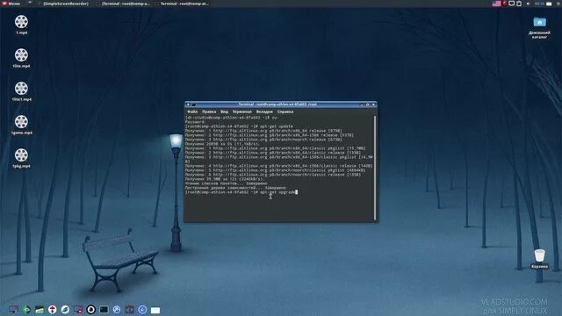The width and height of the screenshot is (562, 316).
Task: Open the Вид menu in Terminal
Action: (x=224, y=111)
